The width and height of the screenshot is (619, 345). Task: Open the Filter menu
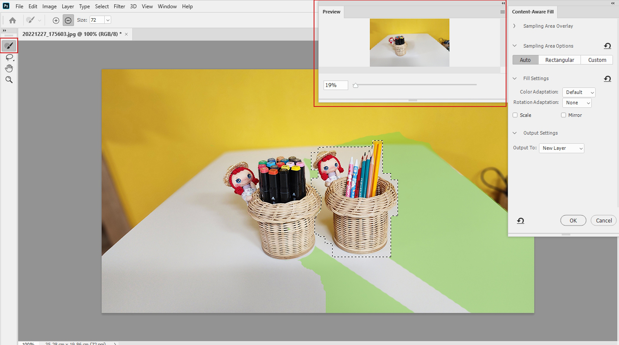coord(119,6)
